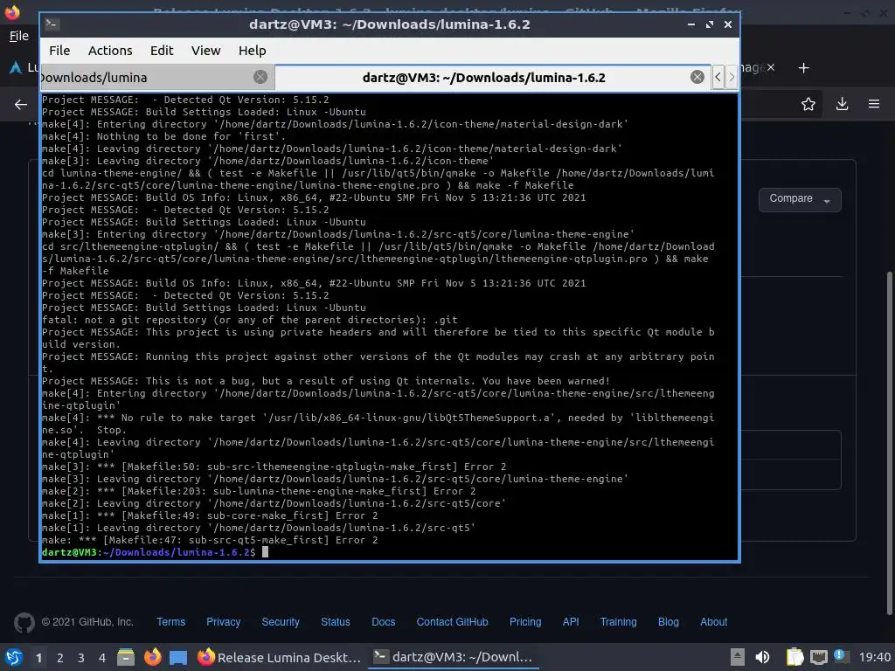This screenshot has height=671, width=895.
Task: Switch to virtual desktop 3
Action: pyautogui.click(x=81, y=658)
